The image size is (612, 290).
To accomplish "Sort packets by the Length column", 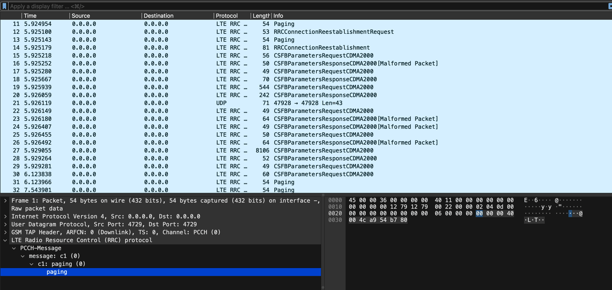I will [x=261, y=16].
